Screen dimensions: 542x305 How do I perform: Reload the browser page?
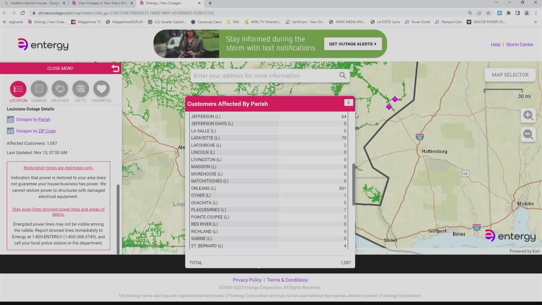point(23,13)
